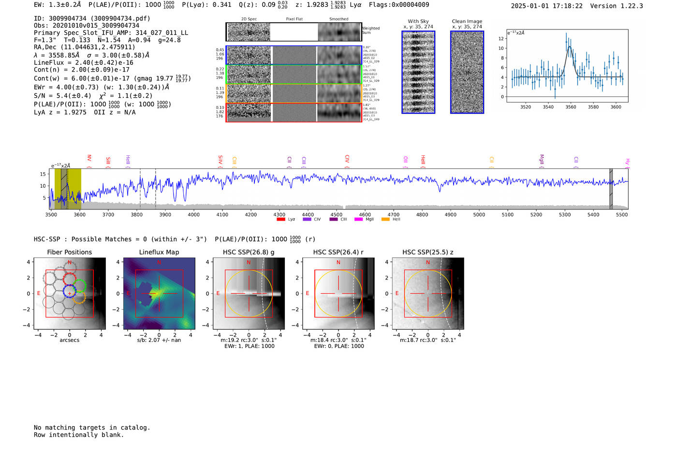The image size is (677, 461).
Task: Click the Smoothed column header
Action: tap(339, 19)
